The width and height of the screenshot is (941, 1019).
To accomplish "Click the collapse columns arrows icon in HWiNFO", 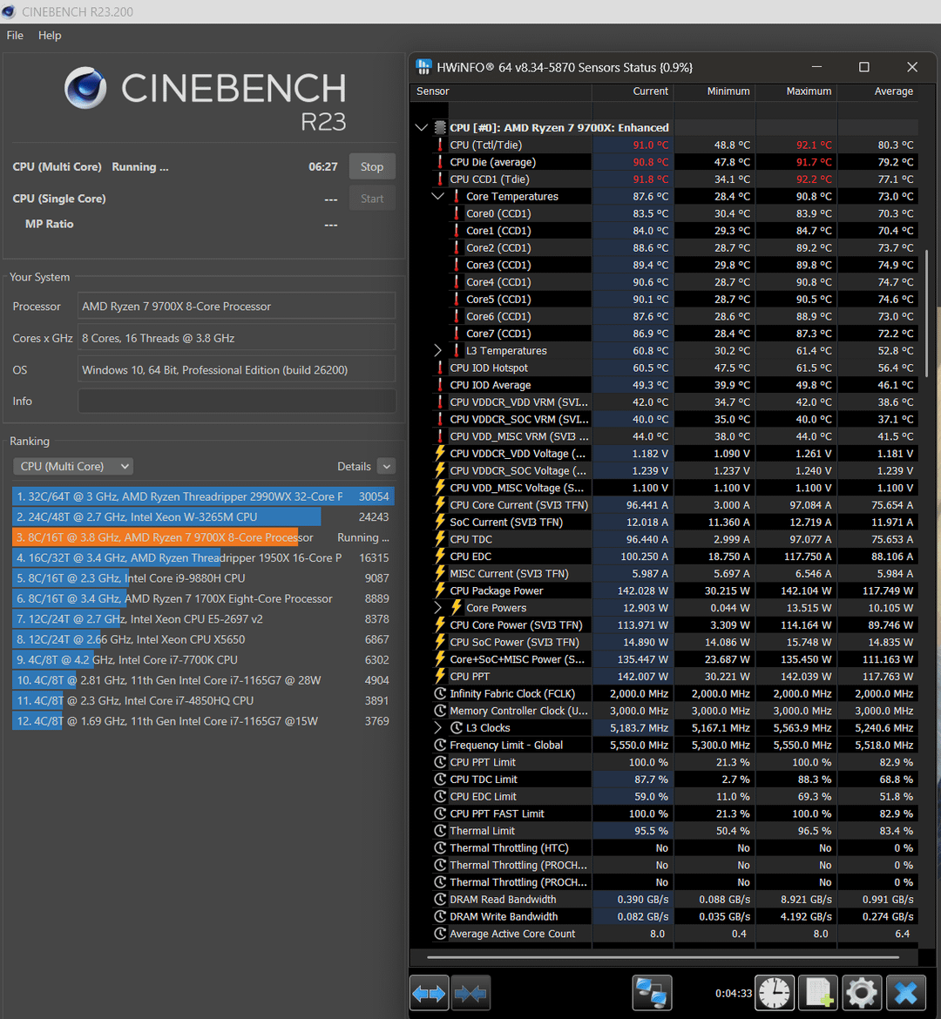I will pos(470,993).
